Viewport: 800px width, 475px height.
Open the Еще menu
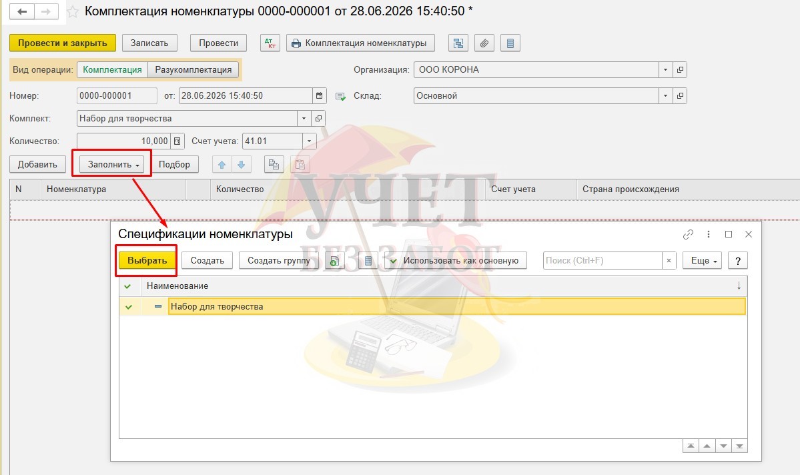click(x=702, y=260)
